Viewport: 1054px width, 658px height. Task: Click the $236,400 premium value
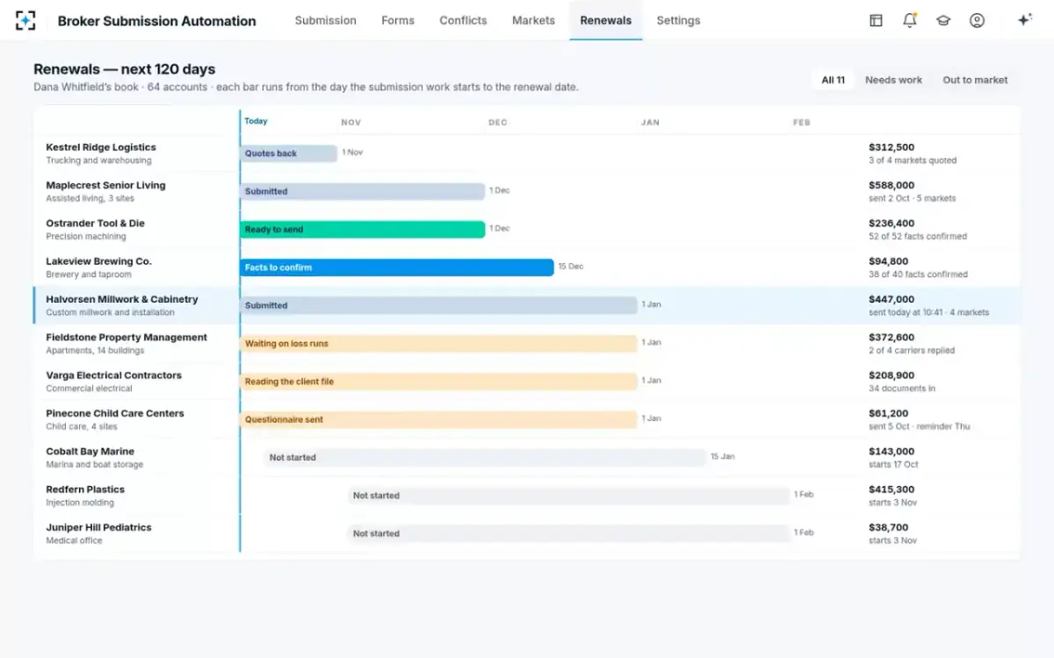click(x=892, y=223)
